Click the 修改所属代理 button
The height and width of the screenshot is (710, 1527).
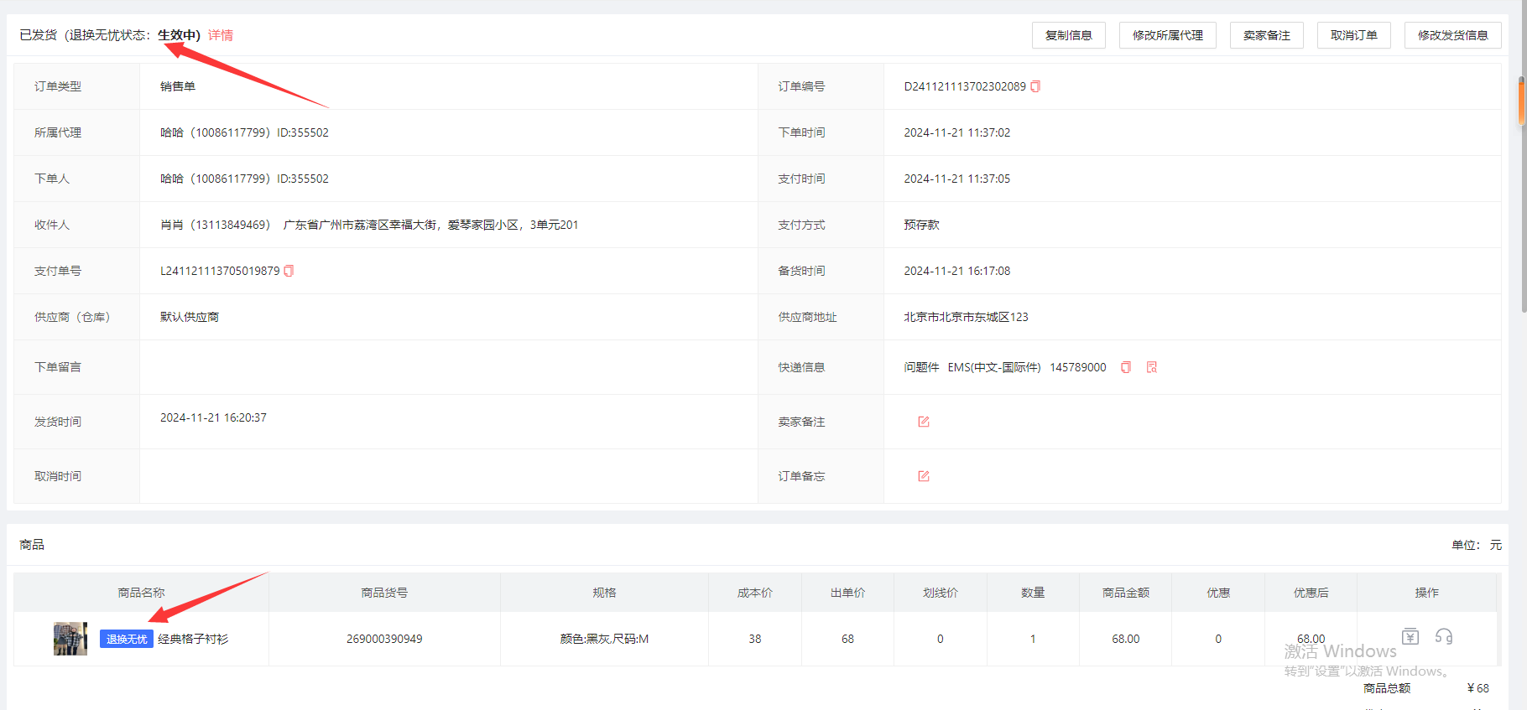click(1167, 35)
